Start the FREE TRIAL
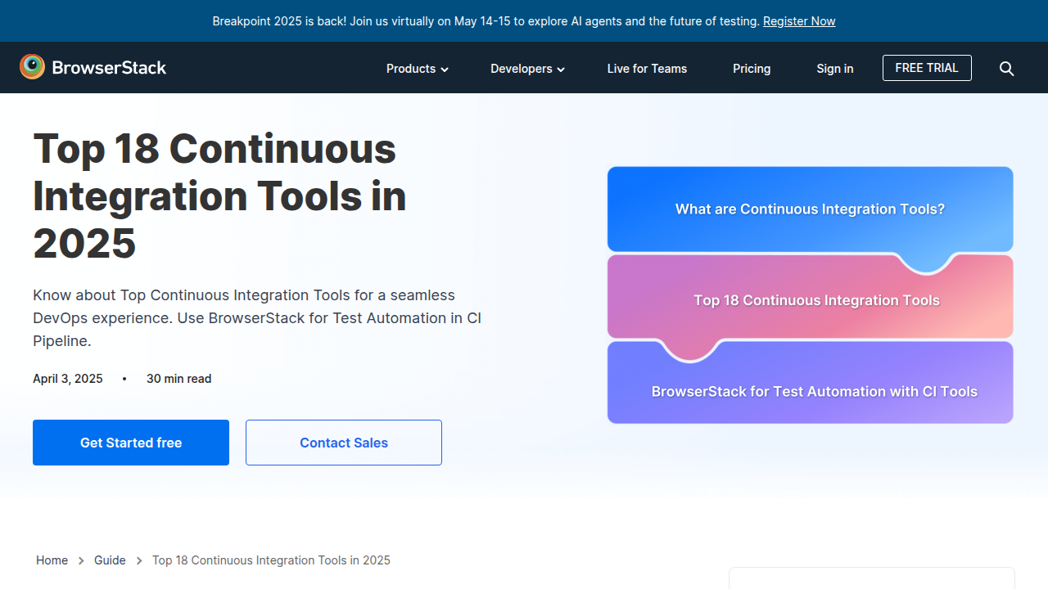 pyautogui.click(x=927, y=68)
